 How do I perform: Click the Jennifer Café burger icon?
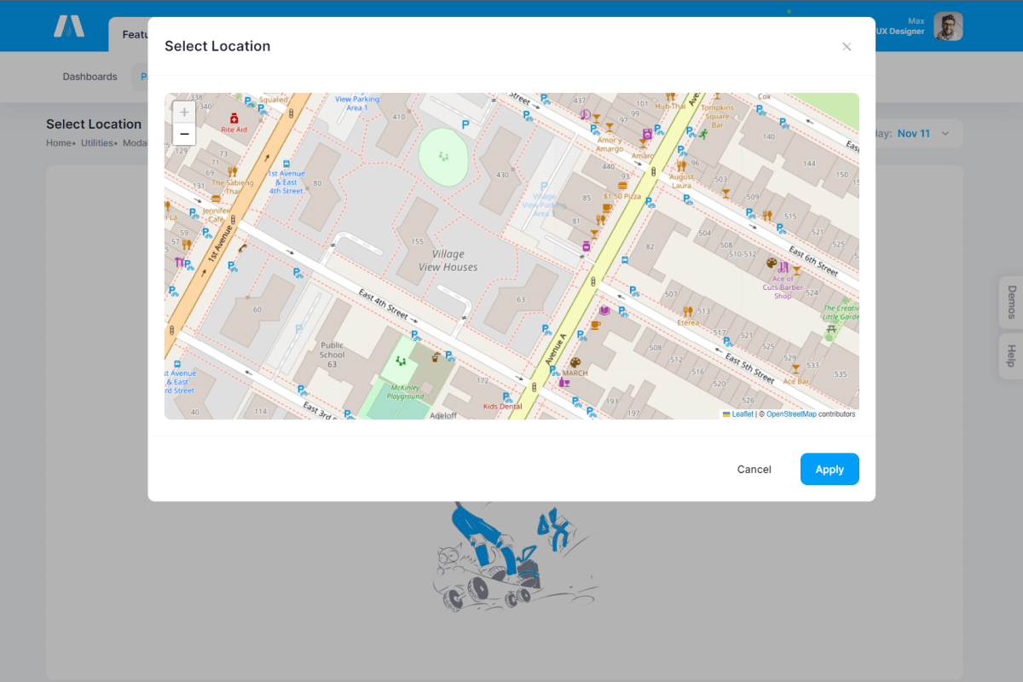(x=216, y=199)
